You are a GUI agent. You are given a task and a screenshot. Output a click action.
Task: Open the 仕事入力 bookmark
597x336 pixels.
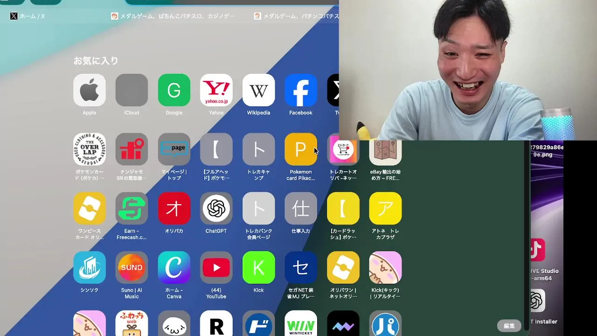pyautogui.click(x=301, y=208)
